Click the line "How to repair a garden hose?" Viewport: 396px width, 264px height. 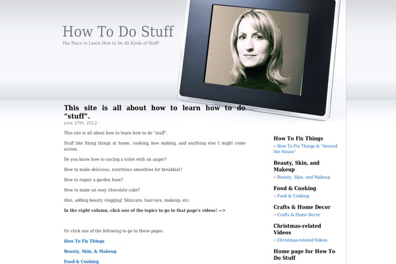94,180
